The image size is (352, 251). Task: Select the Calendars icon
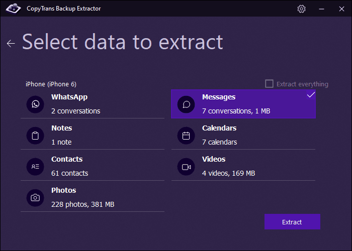point(186,136)
